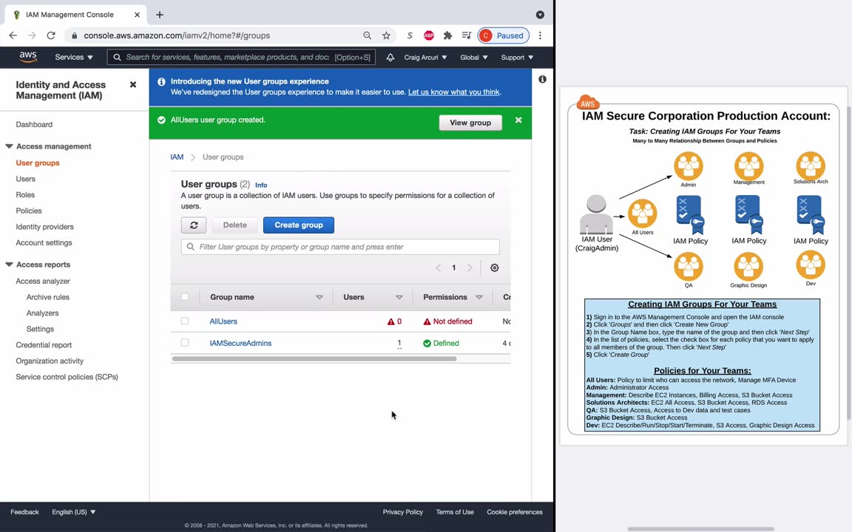Click Feedback in the footer
This screenshot has height=532, width=852.
click(24, 512)
